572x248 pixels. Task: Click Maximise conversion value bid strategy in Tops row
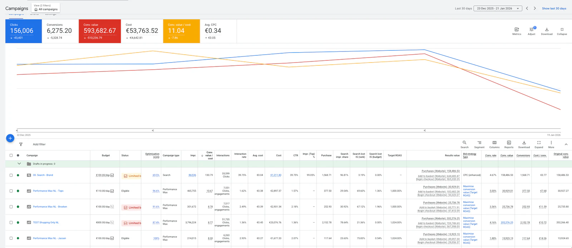[470, 191]
